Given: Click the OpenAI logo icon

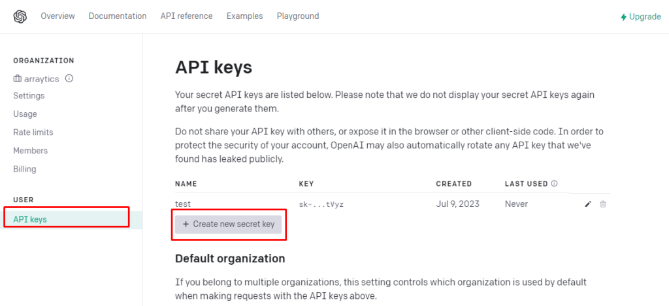Looking at the screenshot, I should (20, 16).
